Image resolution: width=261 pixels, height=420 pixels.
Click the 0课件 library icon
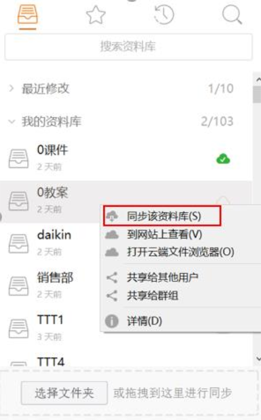18,158
